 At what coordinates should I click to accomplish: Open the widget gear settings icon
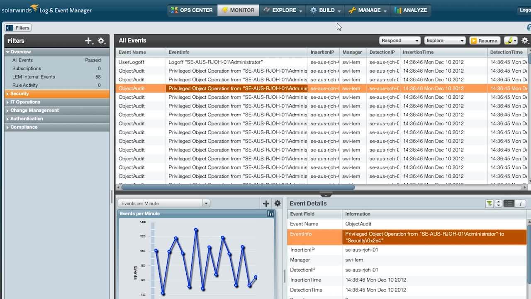coord(278,203)
